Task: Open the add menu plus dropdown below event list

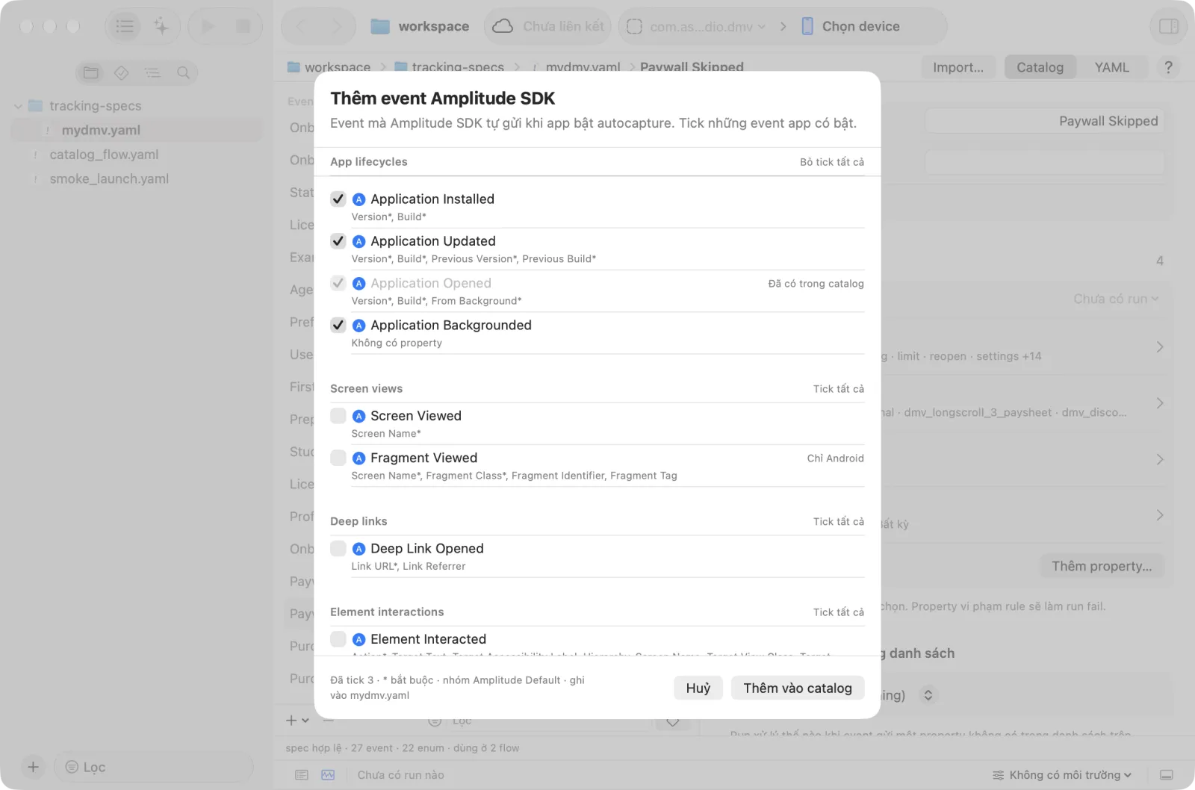Action: 297,721
